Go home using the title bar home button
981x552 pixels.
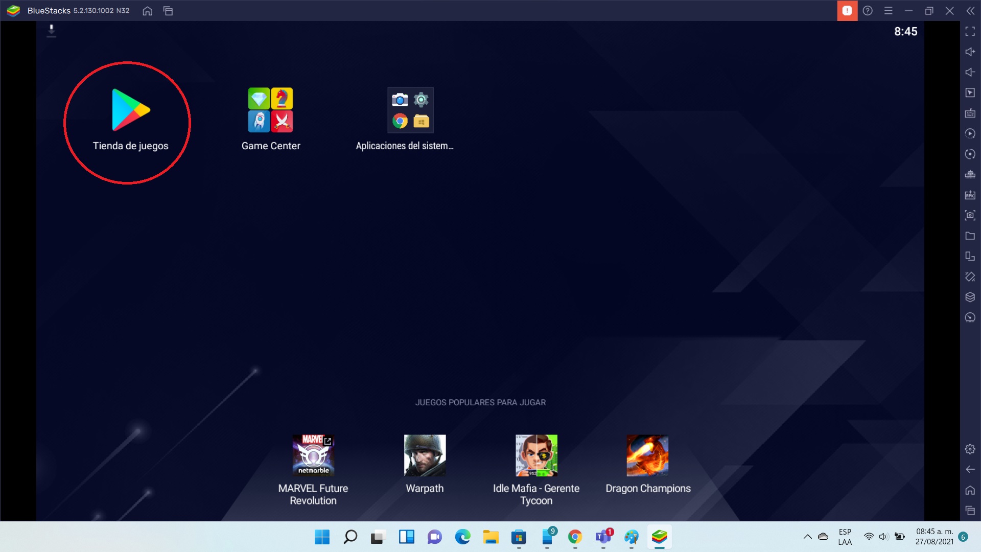click(147, 11)
